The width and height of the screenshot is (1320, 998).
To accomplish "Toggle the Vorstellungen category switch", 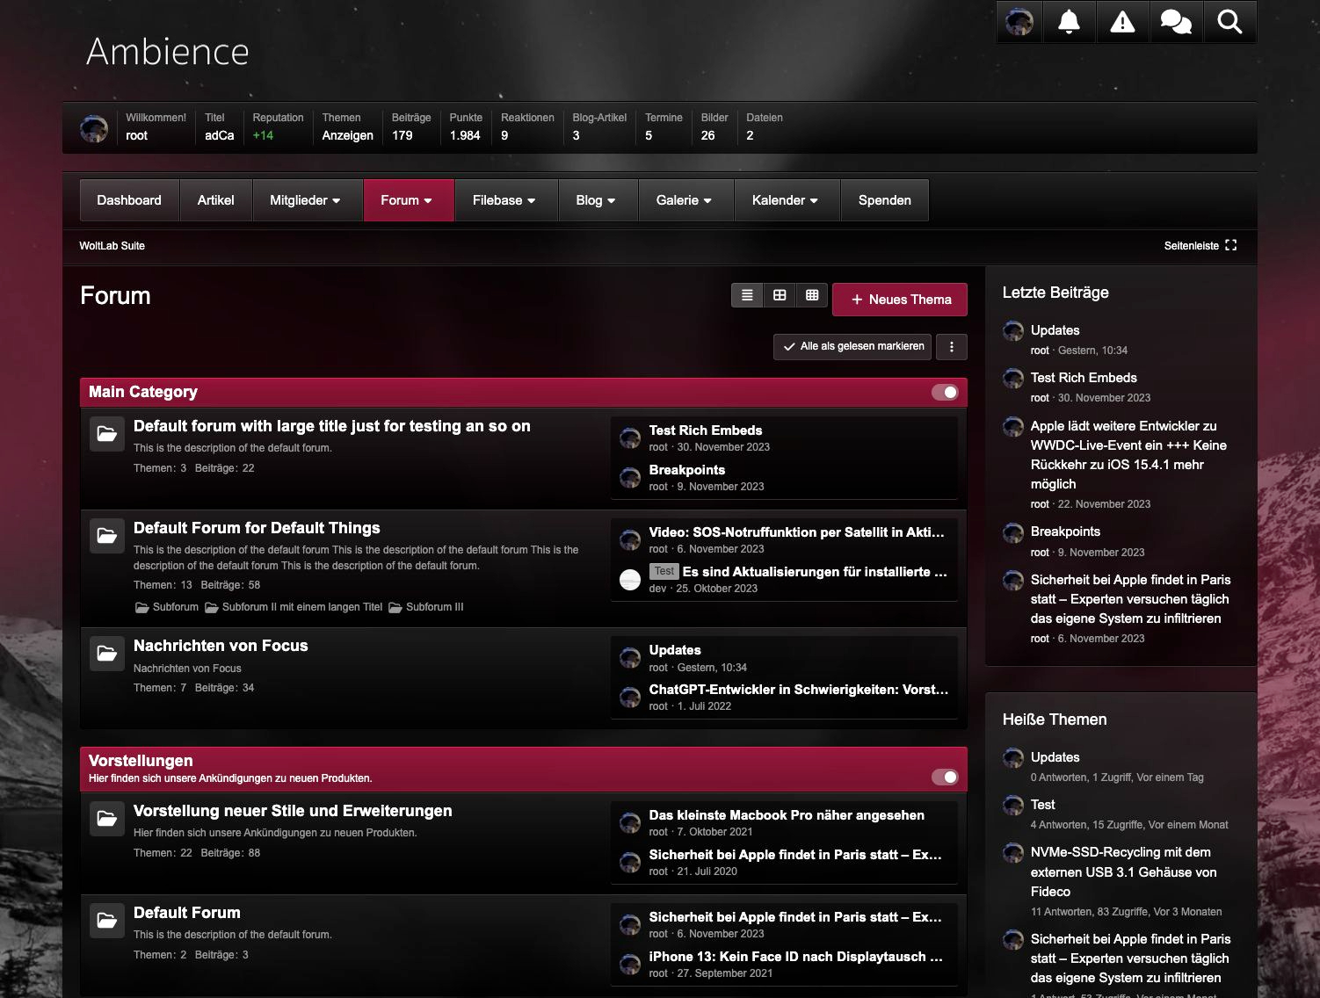I will [945, 777].
